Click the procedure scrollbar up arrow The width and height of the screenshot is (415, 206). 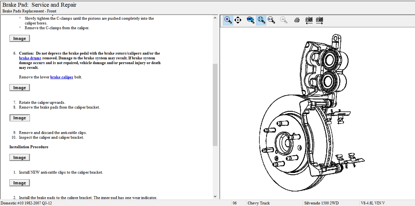pos(215,18)
